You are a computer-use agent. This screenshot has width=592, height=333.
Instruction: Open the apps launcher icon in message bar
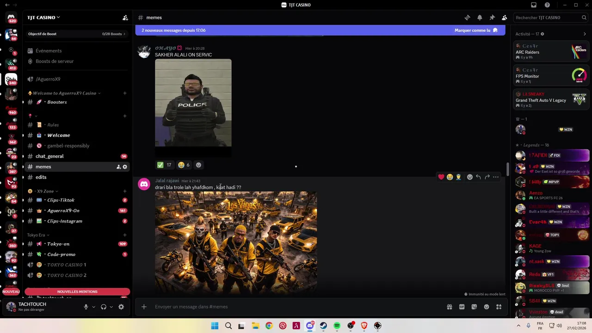point(499,307)
